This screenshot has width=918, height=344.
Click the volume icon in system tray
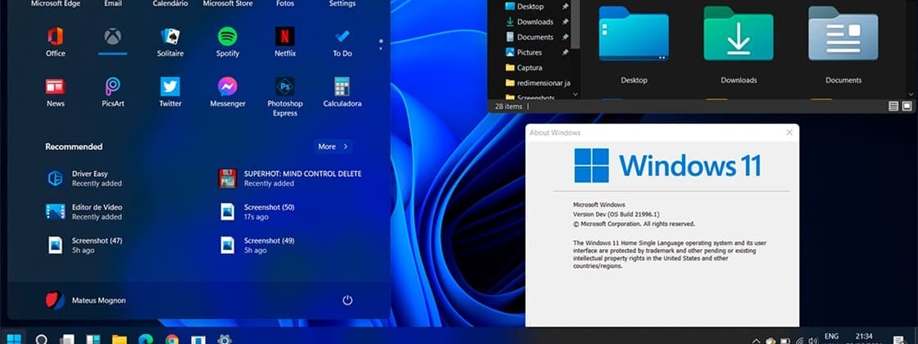812,341
